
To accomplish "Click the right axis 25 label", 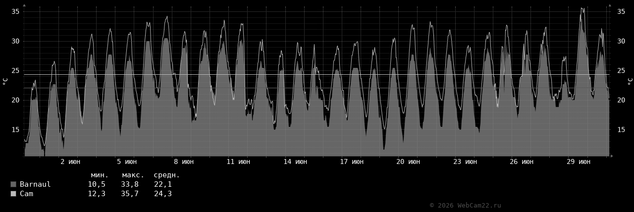I will (621, 71).
